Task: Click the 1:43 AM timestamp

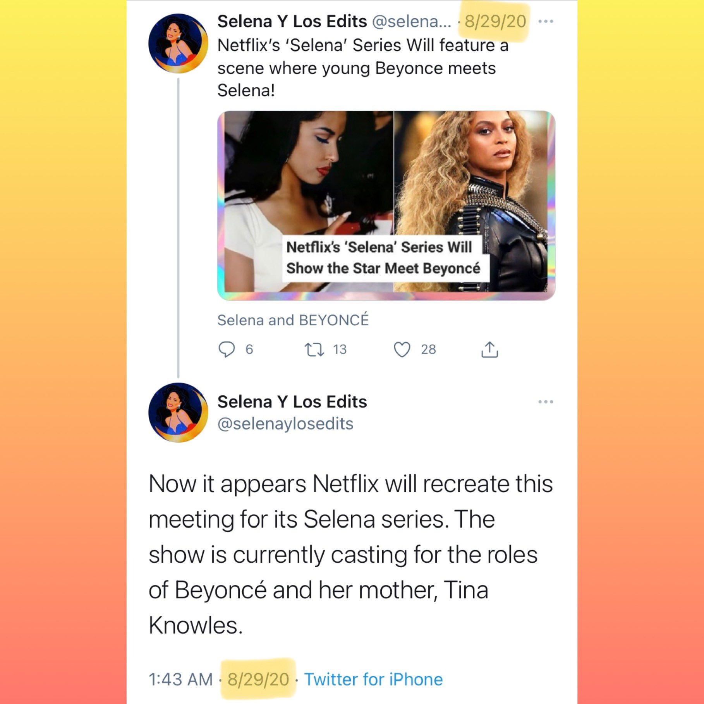Action: tap(181, 679)
